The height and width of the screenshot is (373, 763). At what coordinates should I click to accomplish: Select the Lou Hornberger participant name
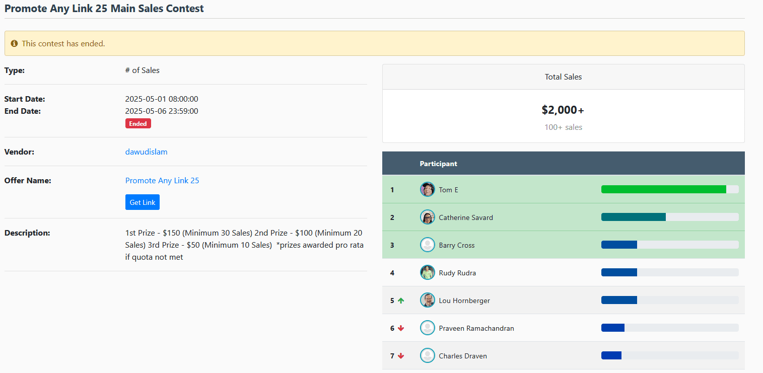click(464, 301)
